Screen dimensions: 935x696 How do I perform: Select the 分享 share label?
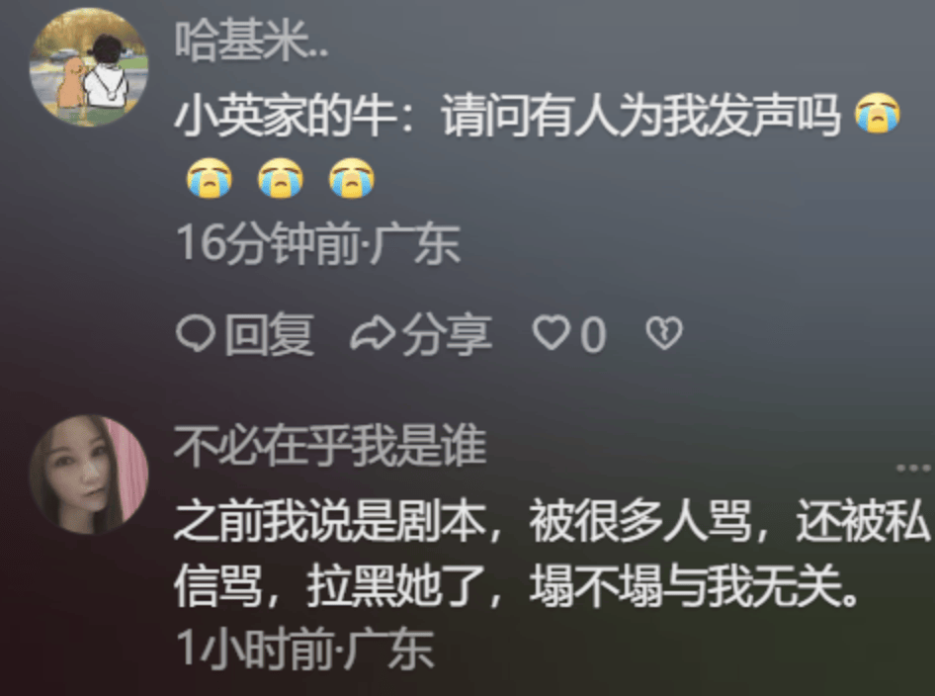pos(447,334)
